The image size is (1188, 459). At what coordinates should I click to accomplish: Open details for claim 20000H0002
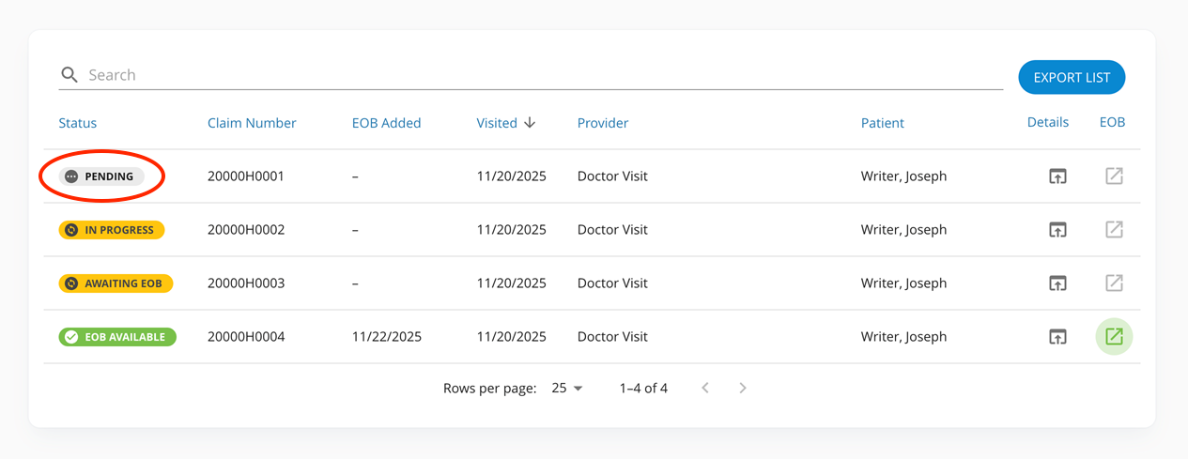[1057, 230]
